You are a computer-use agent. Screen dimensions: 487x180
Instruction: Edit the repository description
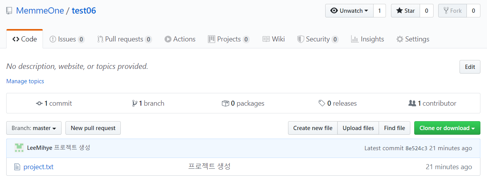470,67
